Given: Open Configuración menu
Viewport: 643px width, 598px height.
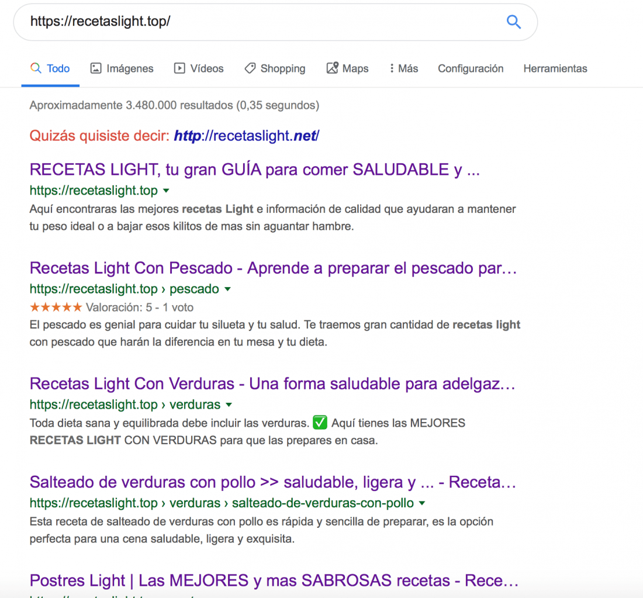Looking at the screenshot, I should [x=471, y=68].
